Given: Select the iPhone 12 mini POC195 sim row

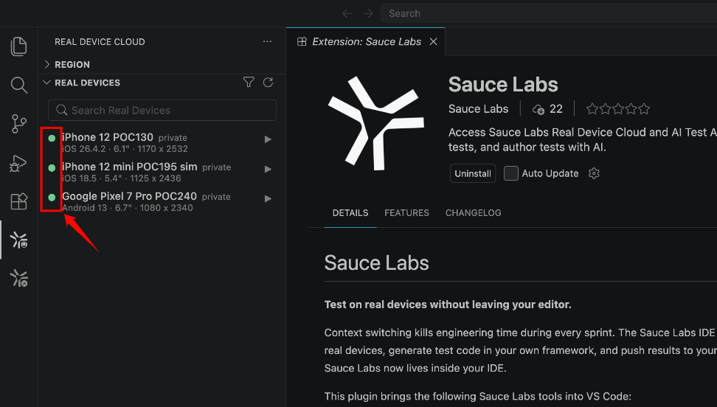Looking at the screenshot, I should coord(162,172).
